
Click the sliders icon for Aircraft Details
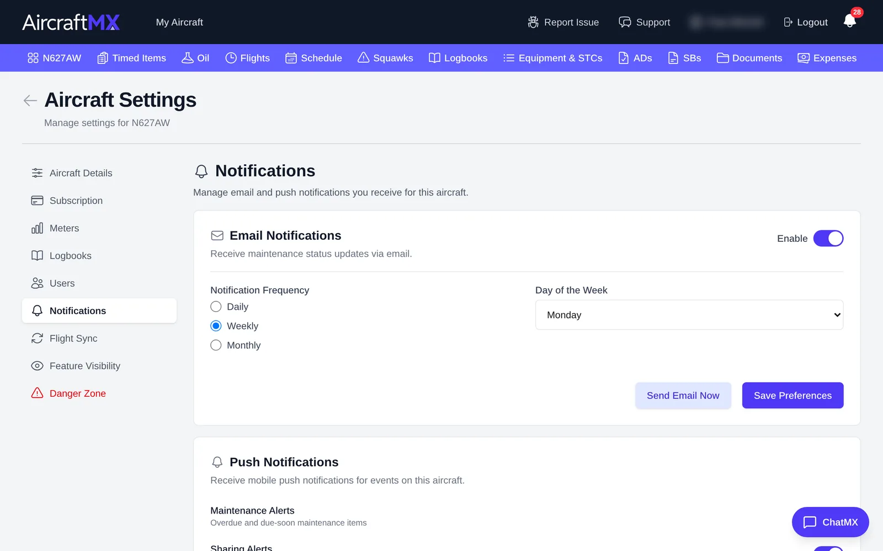37,173
